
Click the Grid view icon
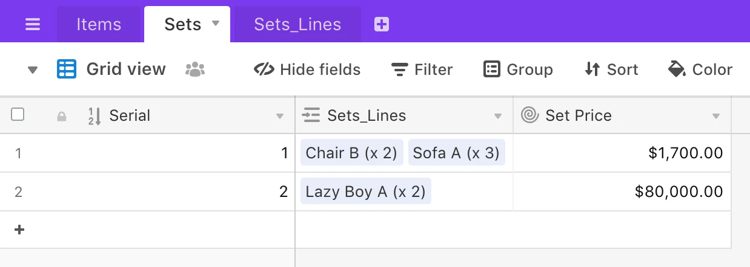pyautogui.click(x=67, y=69)
